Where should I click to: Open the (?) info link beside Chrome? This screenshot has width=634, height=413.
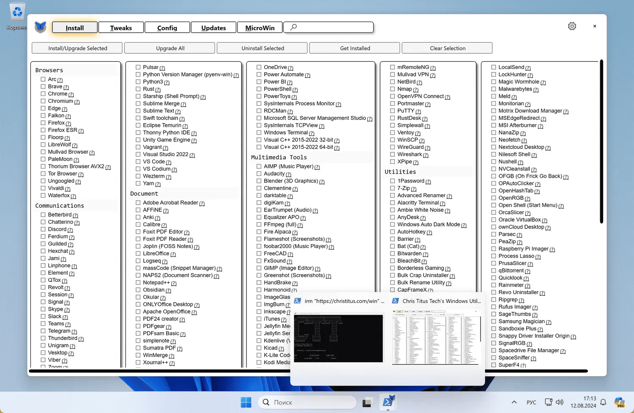pyautogui.click(x=71, y=94)
